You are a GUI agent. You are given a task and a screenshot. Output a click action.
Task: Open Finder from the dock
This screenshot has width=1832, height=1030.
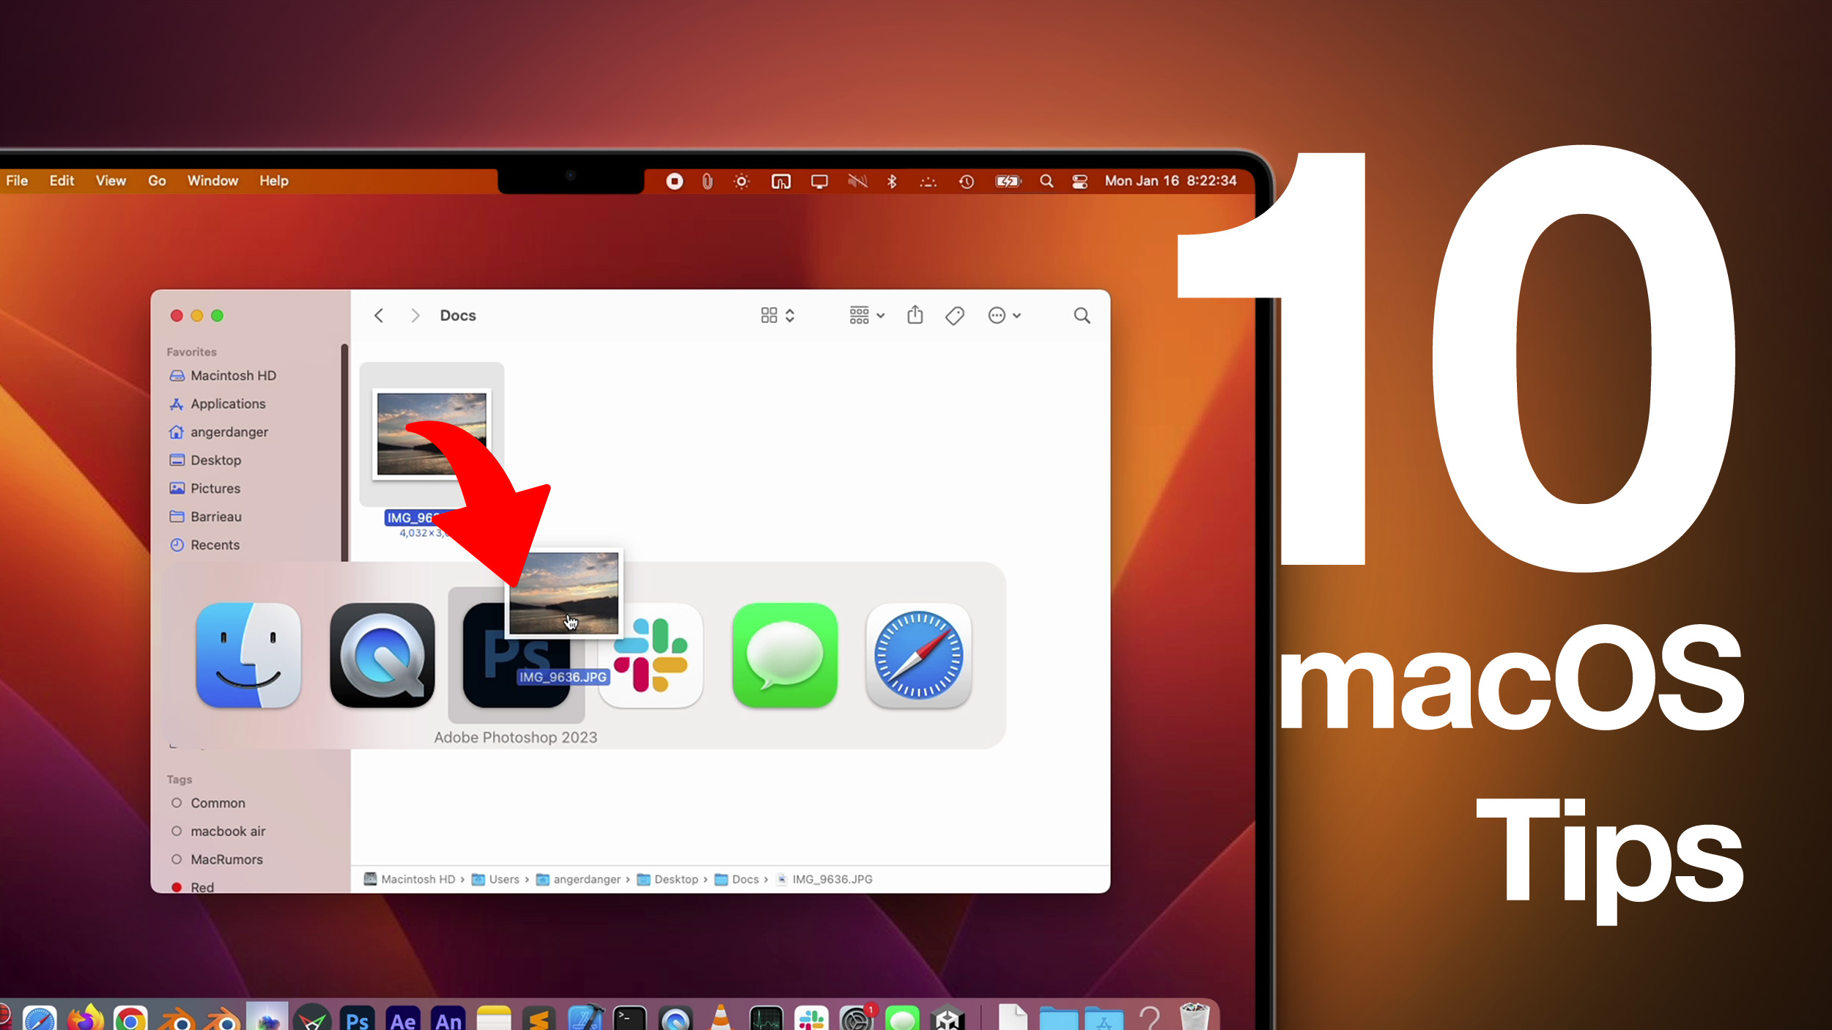tap(247, 654)
